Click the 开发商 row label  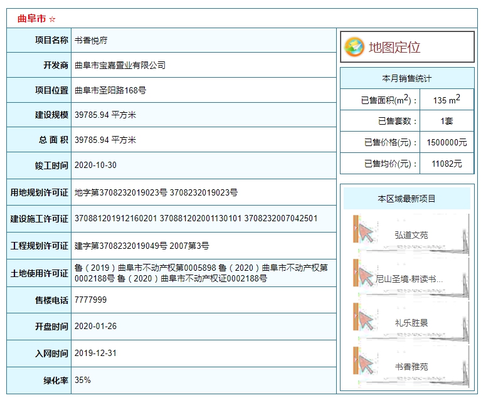pos(56,65)
